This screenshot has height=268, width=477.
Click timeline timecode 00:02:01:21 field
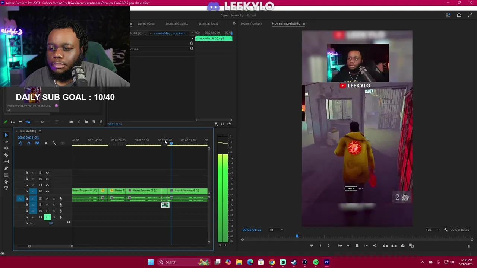click(x=28, y=138)
